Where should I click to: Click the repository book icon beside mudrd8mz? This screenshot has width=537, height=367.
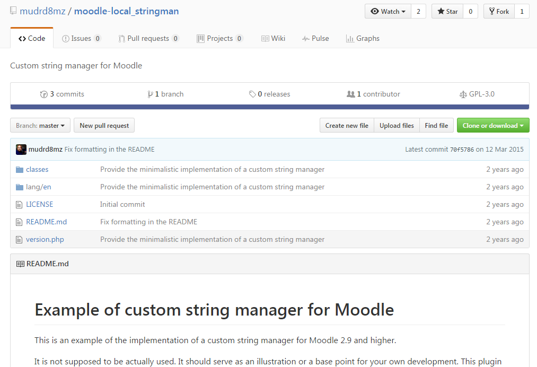tap(13, 11)
